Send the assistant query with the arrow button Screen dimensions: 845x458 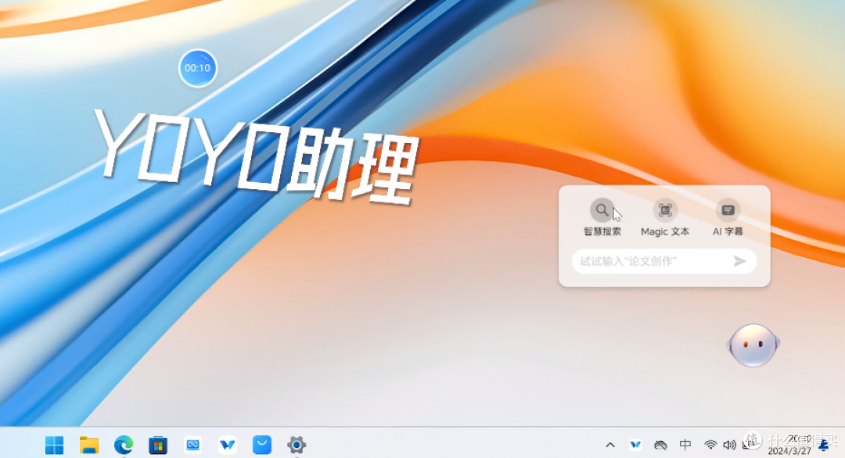[739, 261]
